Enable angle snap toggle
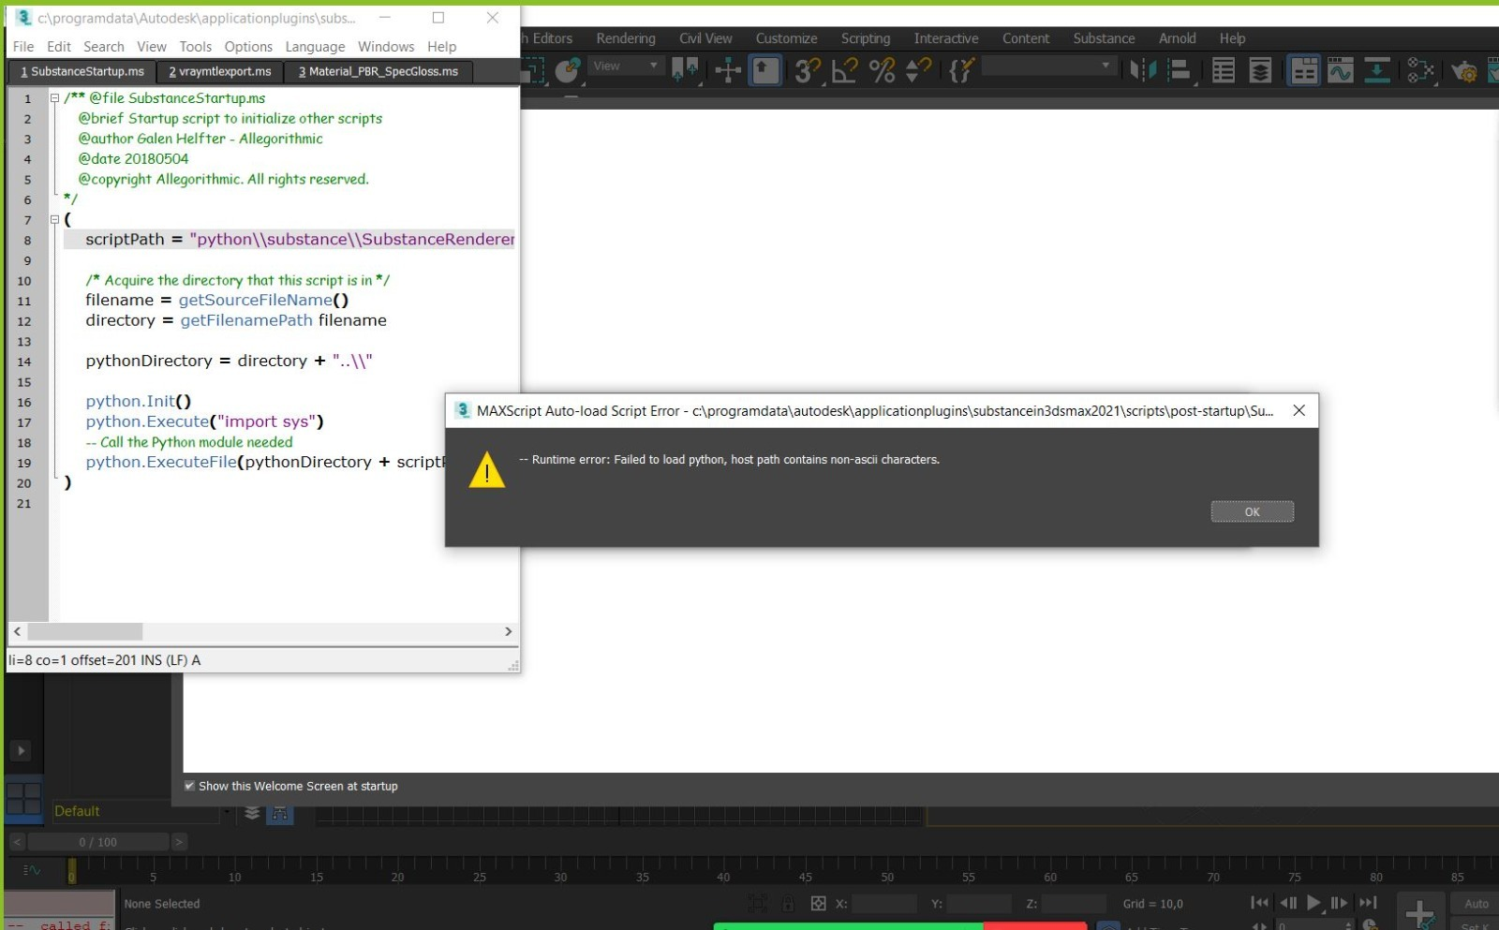The width and height of the screenshot is (1499, 930). (x=844, y=70)
